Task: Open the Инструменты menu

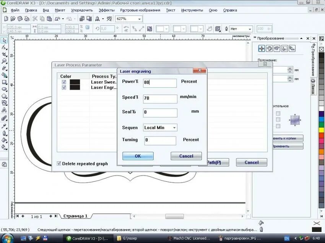Action: click(x=192, y=10)
